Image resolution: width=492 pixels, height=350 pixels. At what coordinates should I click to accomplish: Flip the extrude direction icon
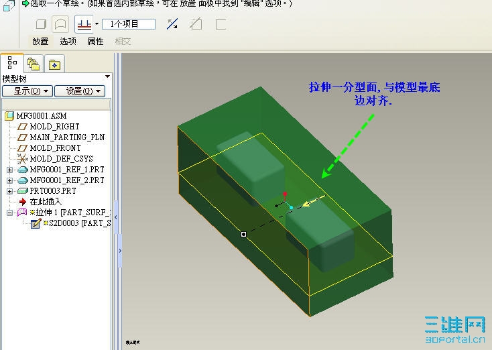[x=172, y=24]
